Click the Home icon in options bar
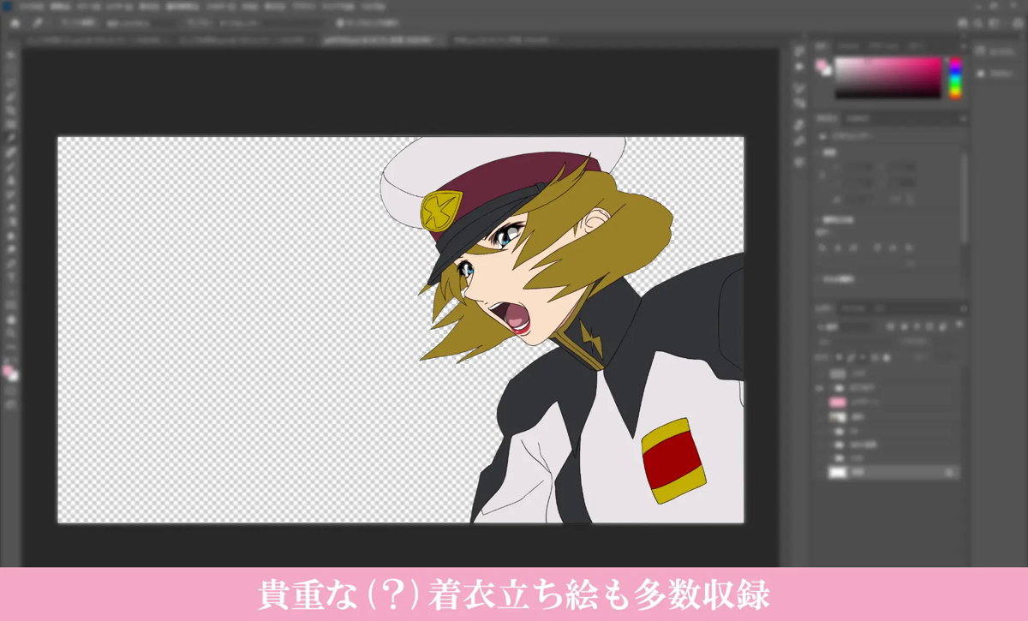Screen dimensions: 1028x621 coord(15,24)
